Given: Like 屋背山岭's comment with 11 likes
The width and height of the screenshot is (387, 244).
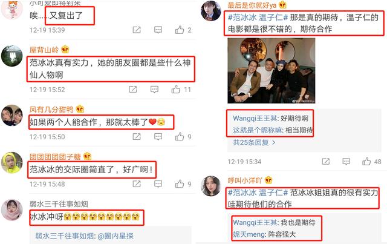Looking at the screenshot, I should pos(176,89).
